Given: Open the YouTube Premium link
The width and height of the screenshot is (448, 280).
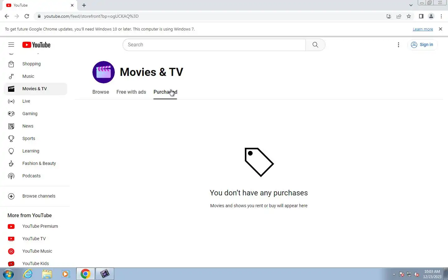Looking at the screenshot, I should click(35, 226).
